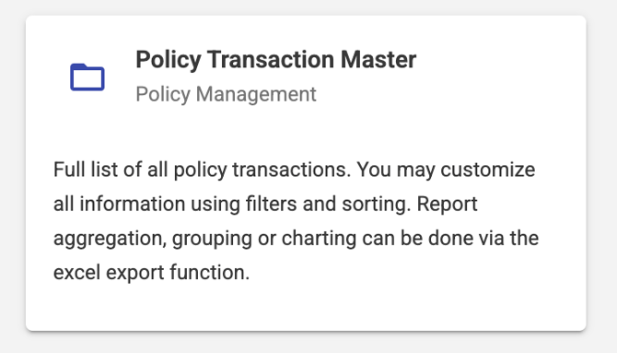Viewport: 617px width, 353px height.
Task: Click the 'Management' word under the title
Action: point(256,95)
